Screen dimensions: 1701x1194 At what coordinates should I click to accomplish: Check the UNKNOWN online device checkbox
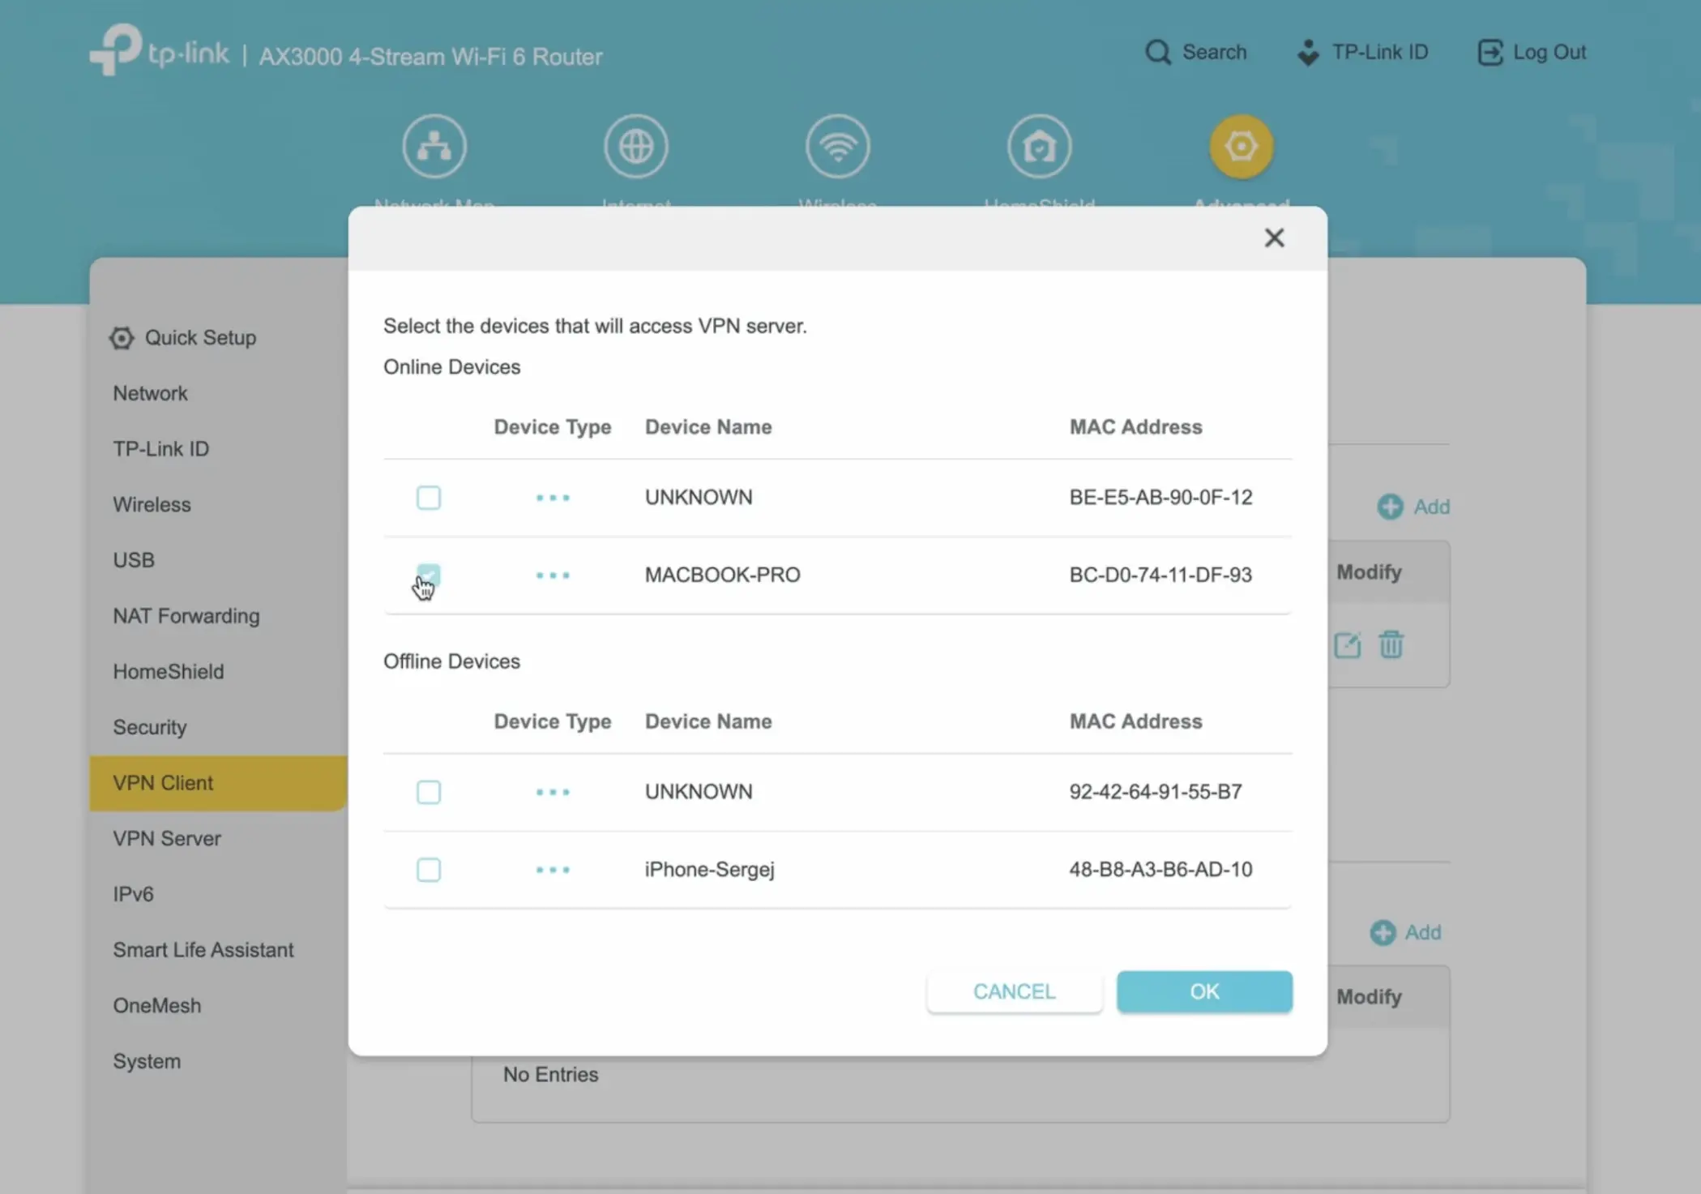click(429, 497)
